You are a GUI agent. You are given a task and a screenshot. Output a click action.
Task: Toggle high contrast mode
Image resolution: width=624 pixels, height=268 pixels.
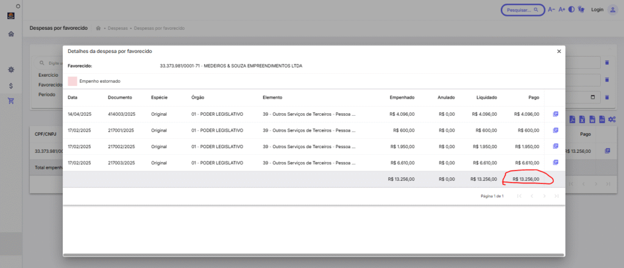(572, 10)
